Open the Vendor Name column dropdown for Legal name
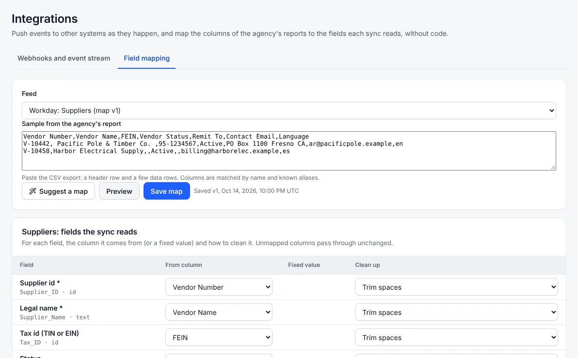This screenshot has height=358, width=578. coord(219,312)
